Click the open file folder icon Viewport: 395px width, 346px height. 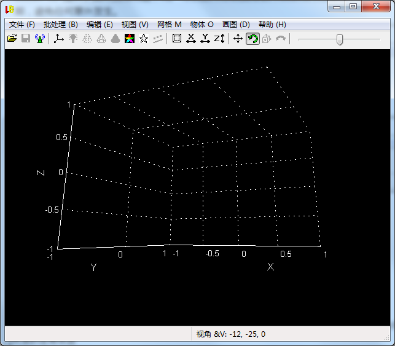click(11, 39)
